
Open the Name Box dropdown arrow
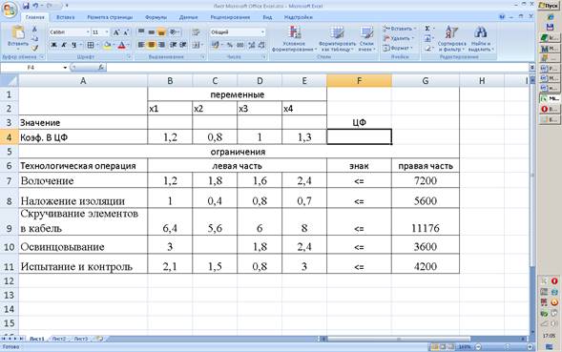pos(65,68)
